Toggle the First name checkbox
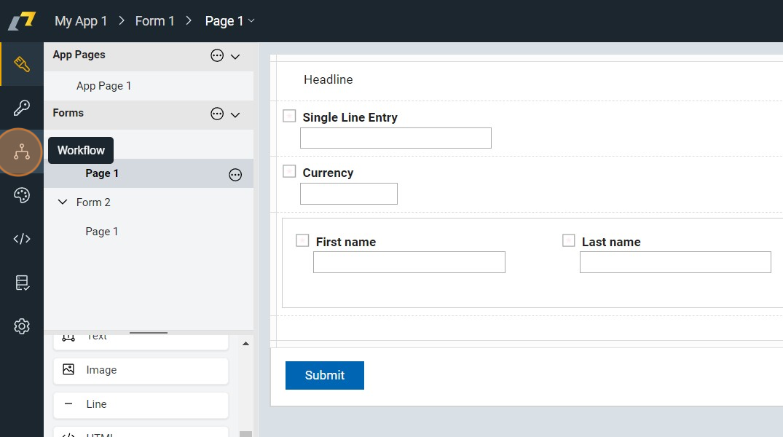 (302, 240)
